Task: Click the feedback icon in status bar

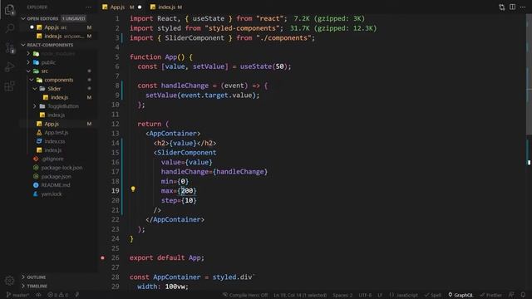Action: pyautogui.click(x=511, y=295)
